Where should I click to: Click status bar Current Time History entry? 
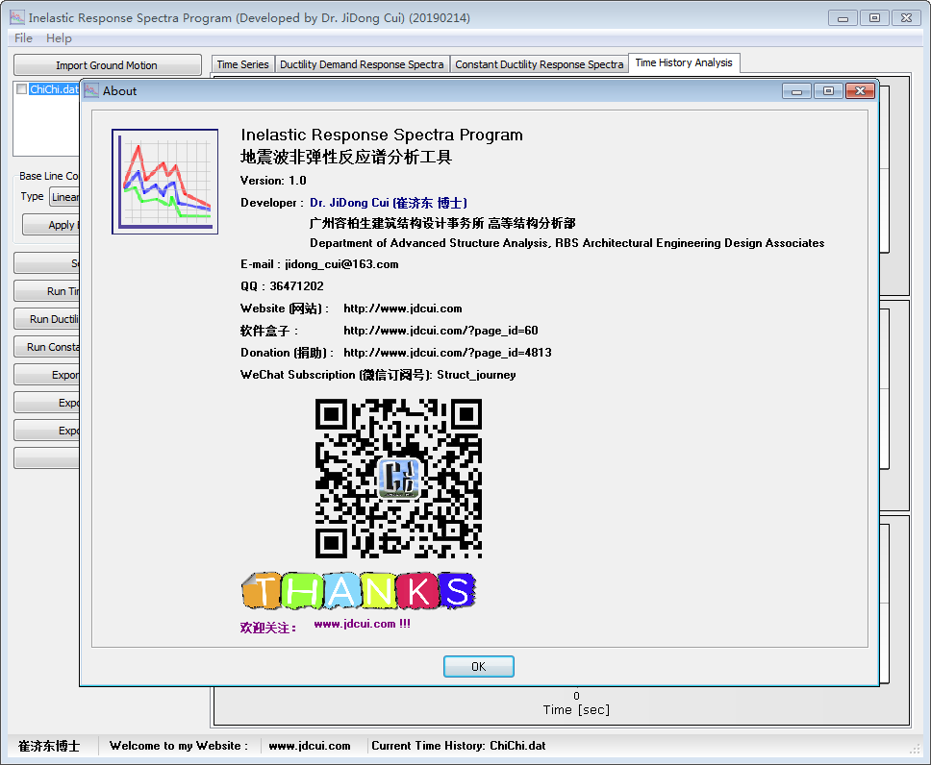pyautogui.click(x=459, y=746)
